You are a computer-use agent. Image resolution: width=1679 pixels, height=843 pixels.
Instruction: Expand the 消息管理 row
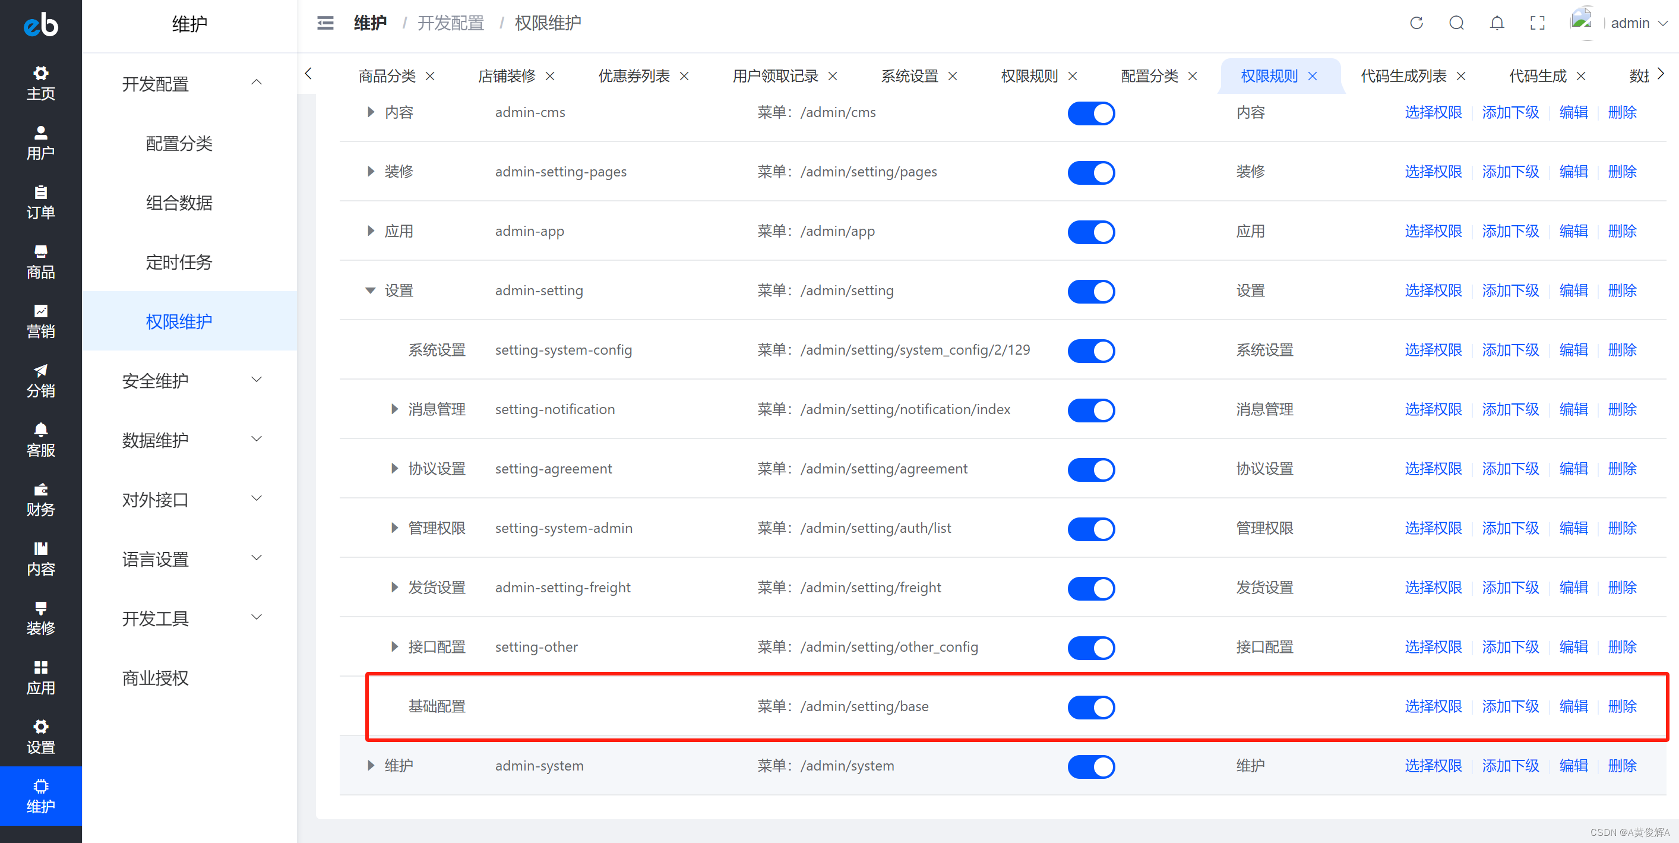tap(394, 409)
